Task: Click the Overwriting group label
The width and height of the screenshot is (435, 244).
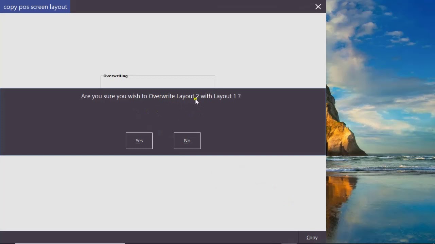Action: [116, 76]
